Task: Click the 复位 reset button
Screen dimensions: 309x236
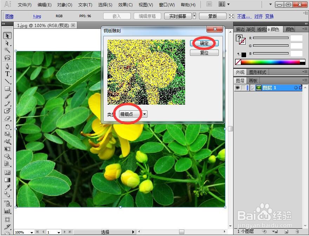Action: point(204,53)
